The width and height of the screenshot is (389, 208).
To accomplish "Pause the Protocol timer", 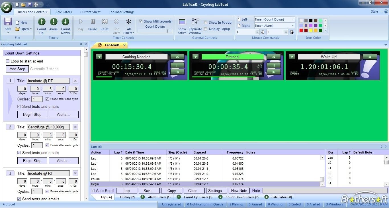I will [274, 65].
